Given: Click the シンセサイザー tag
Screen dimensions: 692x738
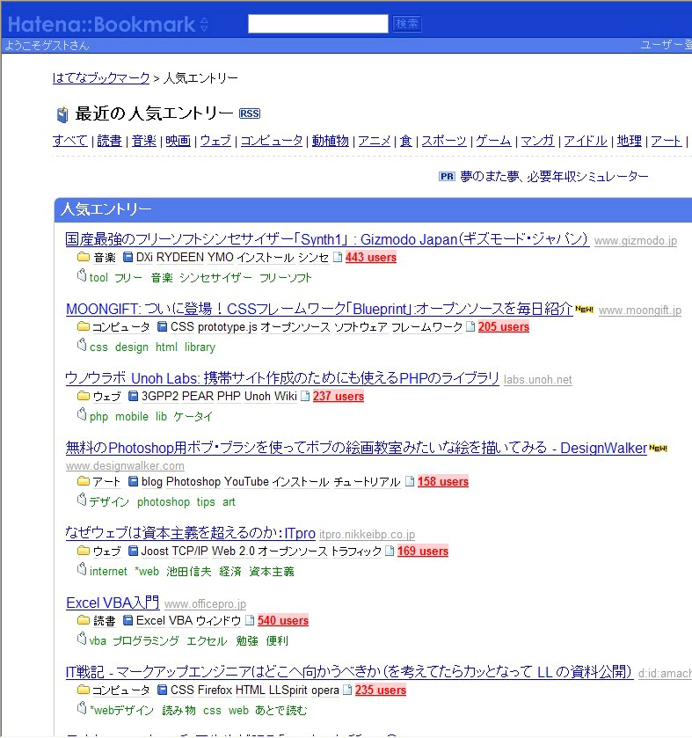Looking at the screenshot, I should point(215,278).
